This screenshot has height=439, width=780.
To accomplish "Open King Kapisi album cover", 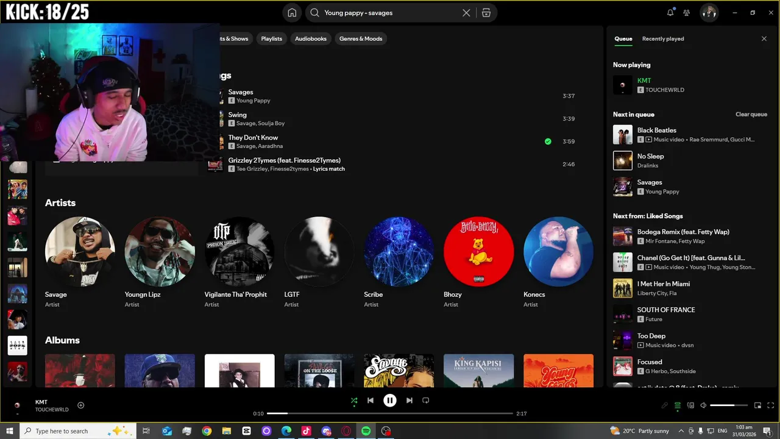I will click(x=478, y=371).
